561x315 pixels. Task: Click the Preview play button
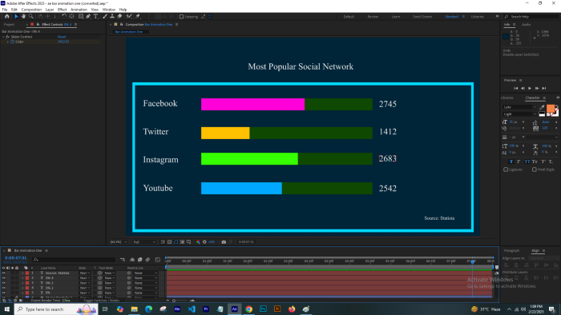click(x=530, y=88)
